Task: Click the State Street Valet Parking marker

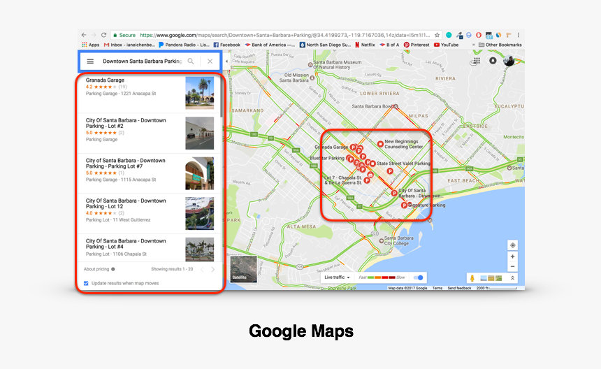Action: (372, 164)
